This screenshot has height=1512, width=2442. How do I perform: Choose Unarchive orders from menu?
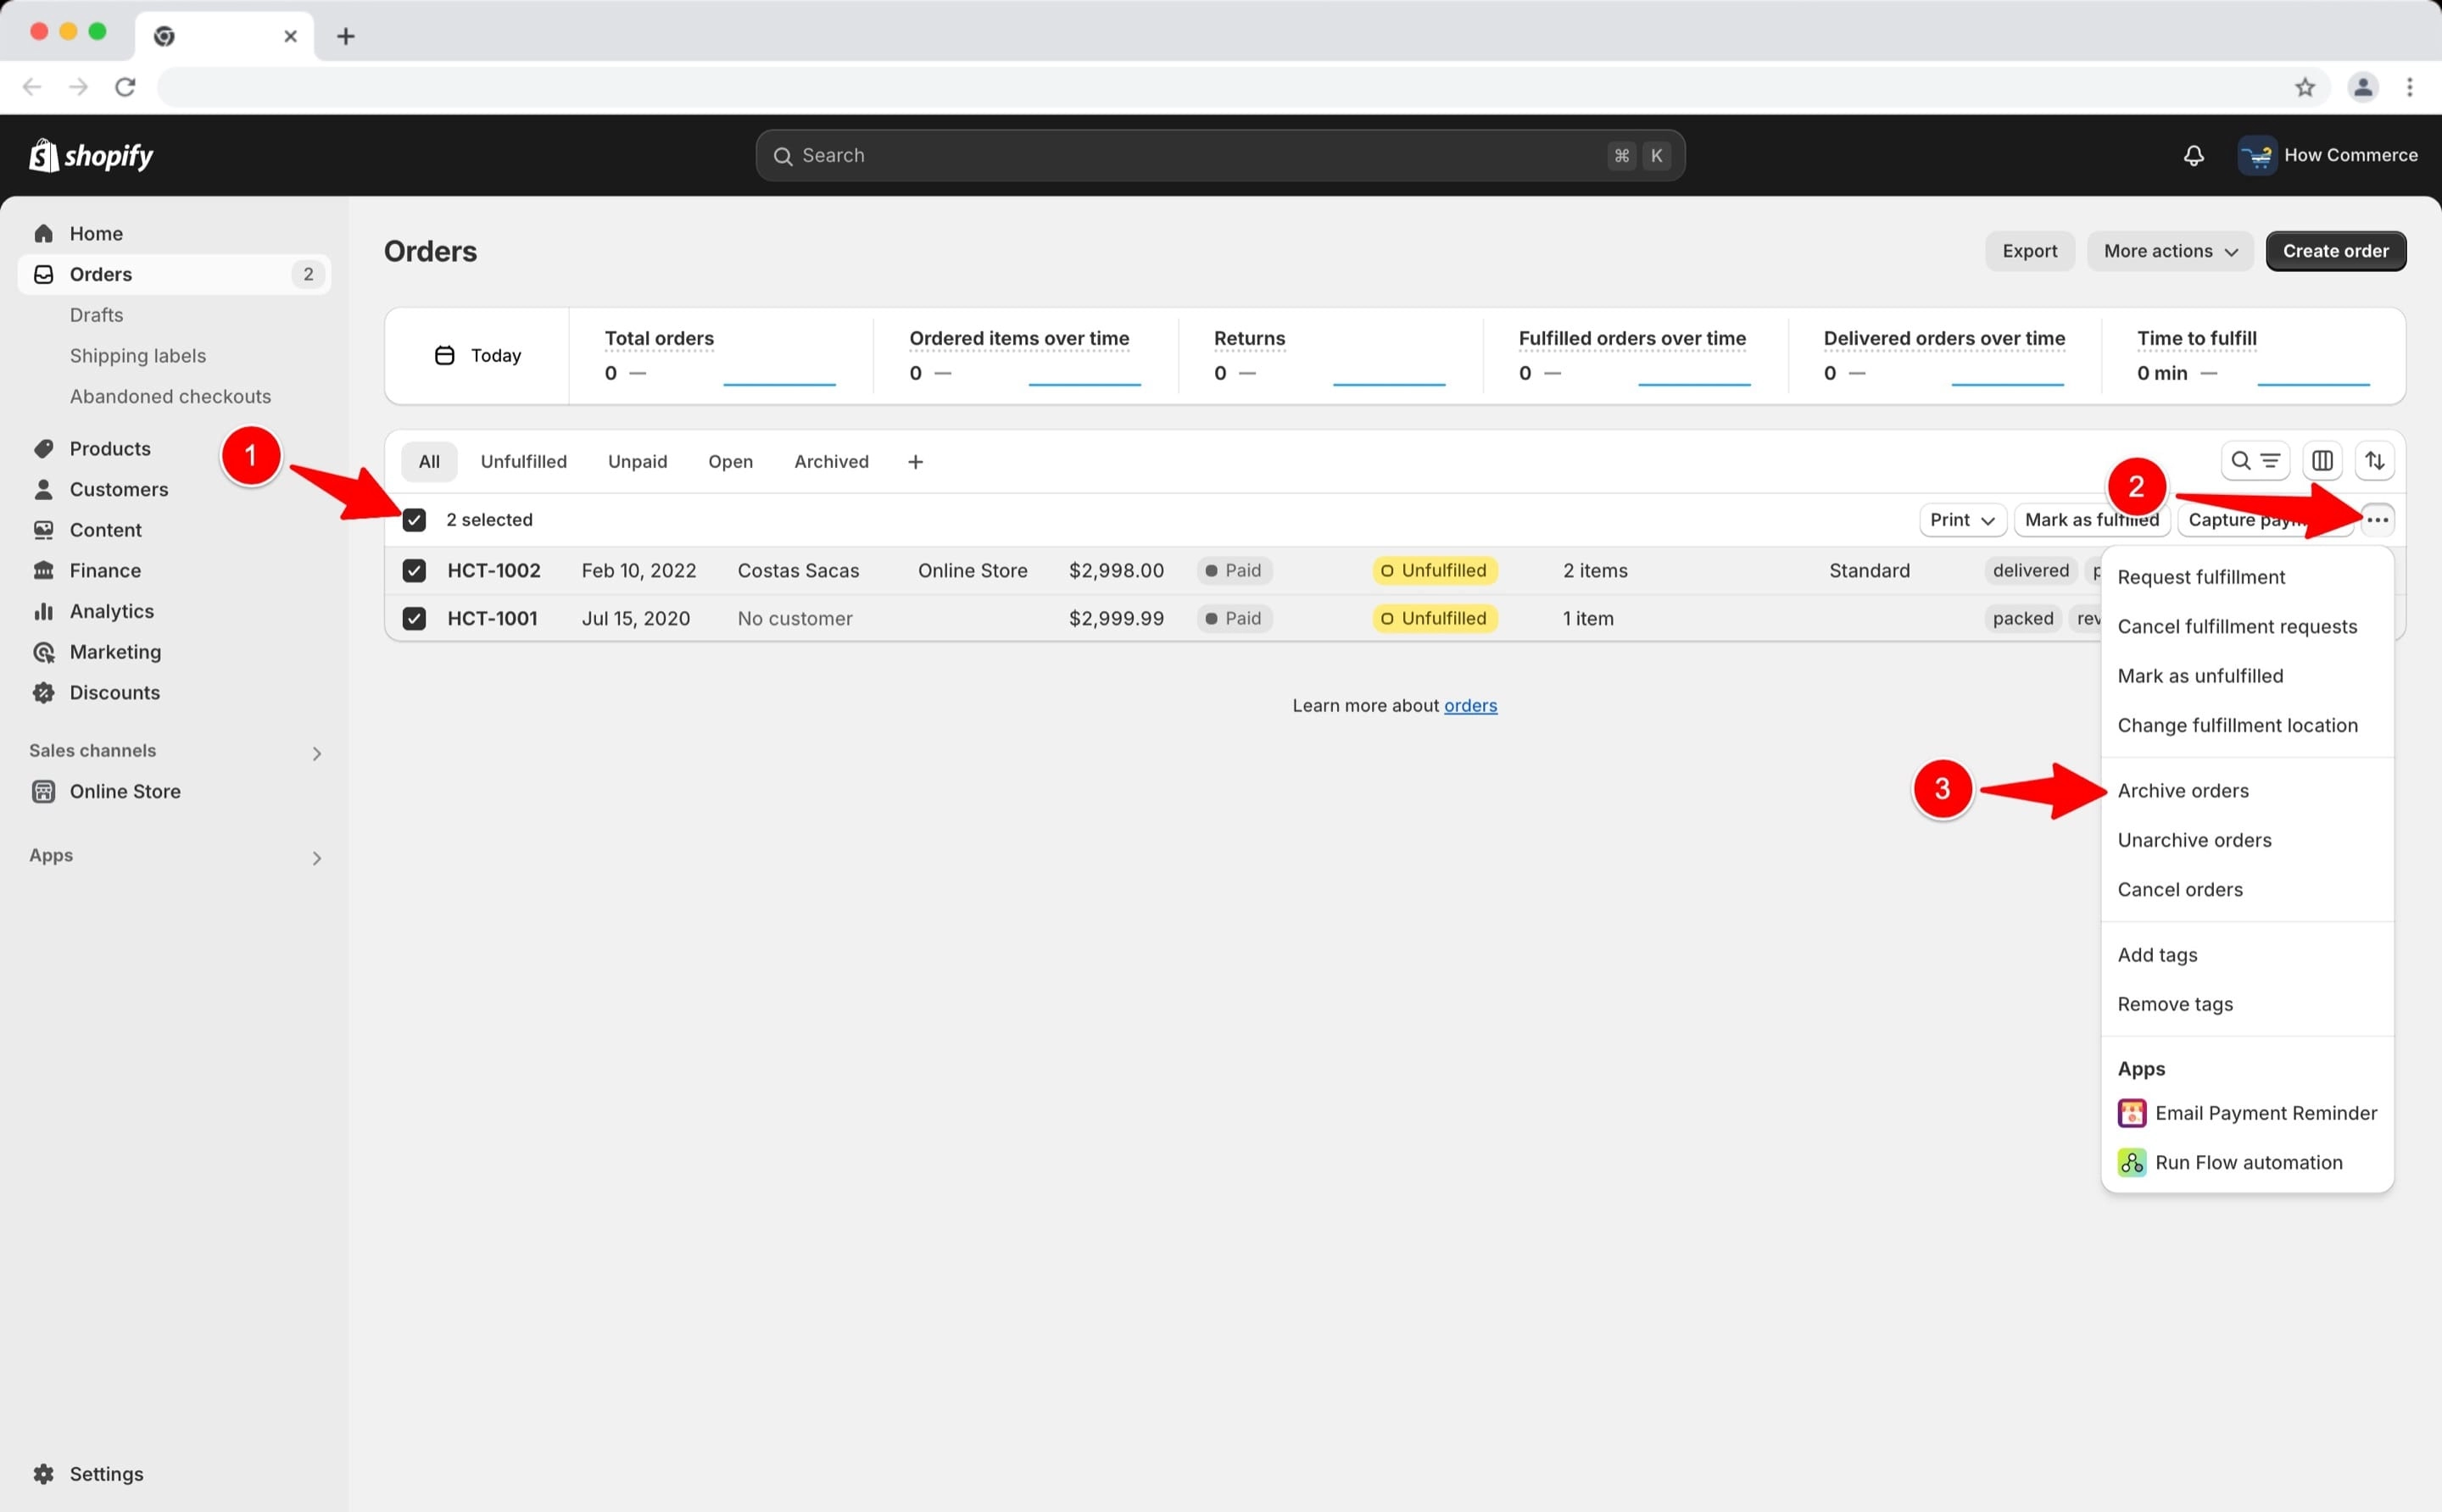[x=2247, y=840]
